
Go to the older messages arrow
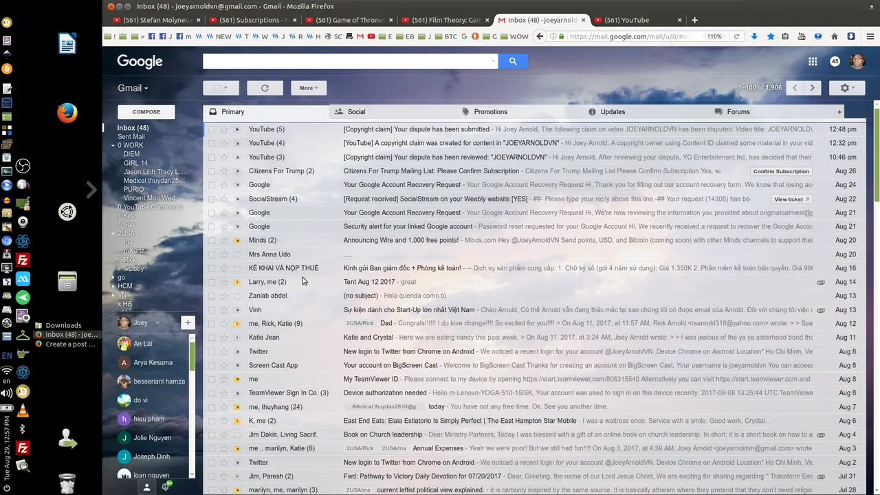coord(813,88)
